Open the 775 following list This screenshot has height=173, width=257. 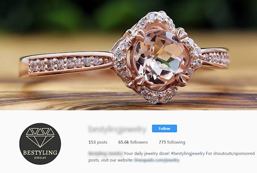point(172,142)
